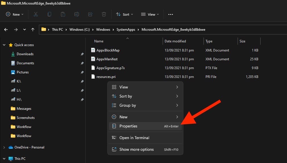The image size is (287, 163).
Task: Click This PC in address bar
Action: (x=57, y=30)
